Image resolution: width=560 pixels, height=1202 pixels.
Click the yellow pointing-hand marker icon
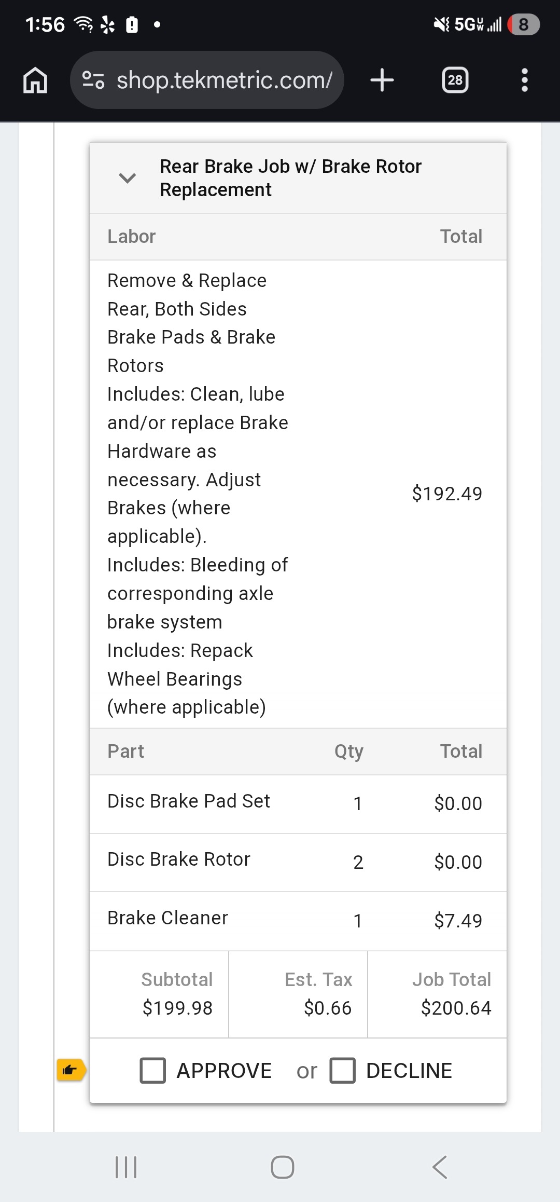[x=71, y=1070]
